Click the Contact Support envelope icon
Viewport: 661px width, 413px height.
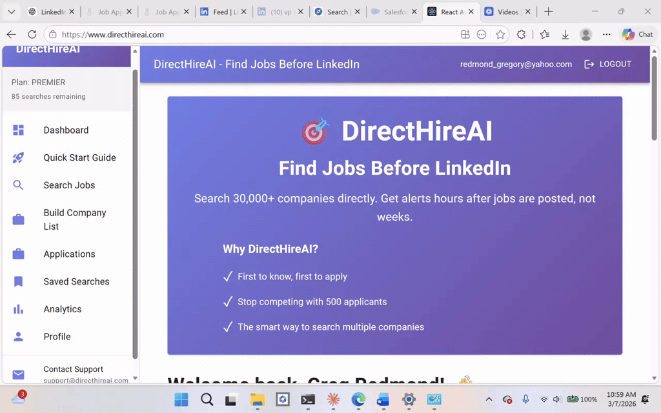coord(18,375)
